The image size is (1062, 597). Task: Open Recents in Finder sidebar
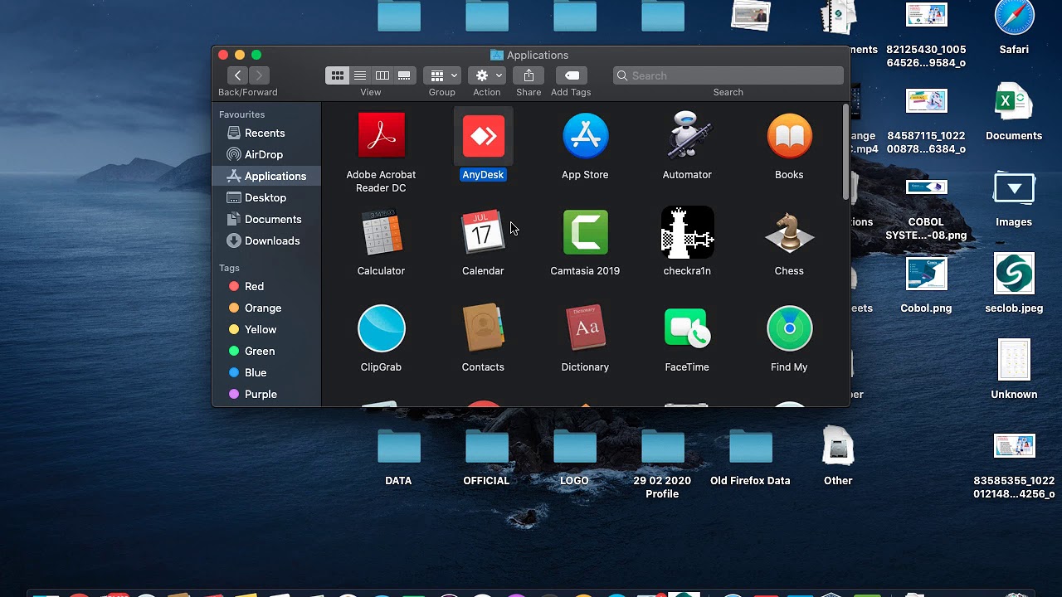point(266,133)
